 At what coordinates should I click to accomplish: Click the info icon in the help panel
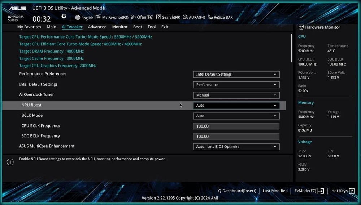point(10,162)
